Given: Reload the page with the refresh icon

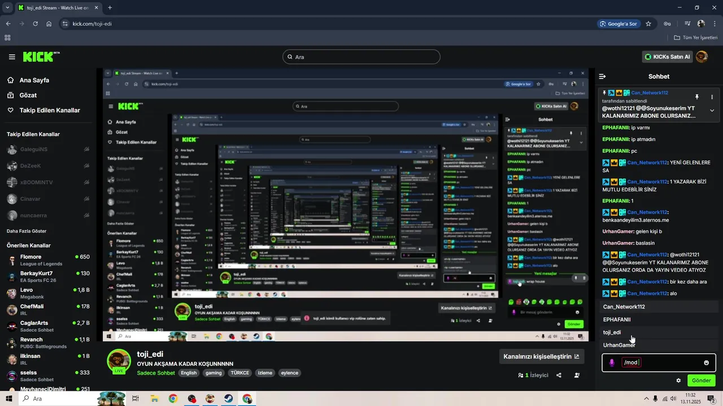Looking at the screenshot, I should pyautogui.click(x=35, y=24).
